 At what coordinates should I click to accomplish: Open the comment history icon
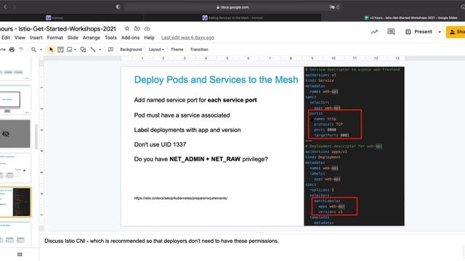pyautogui.click(x=391, y=32)
